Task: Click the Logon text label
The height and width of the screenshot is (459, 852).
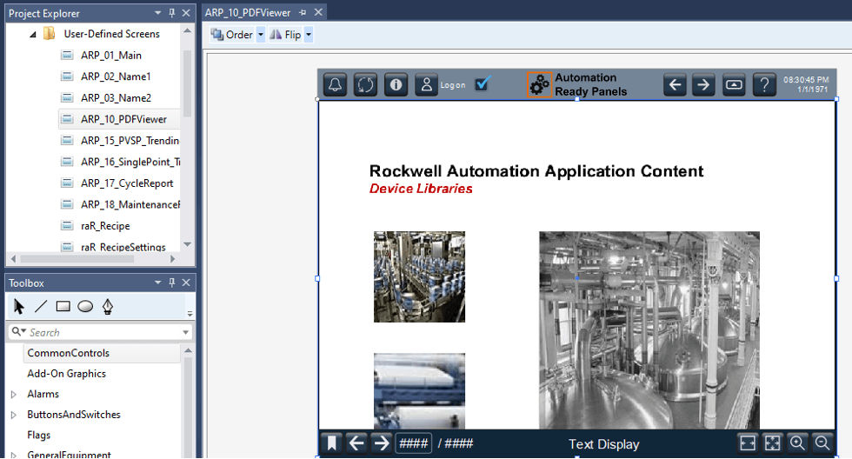Action: (x=453, y=85)
